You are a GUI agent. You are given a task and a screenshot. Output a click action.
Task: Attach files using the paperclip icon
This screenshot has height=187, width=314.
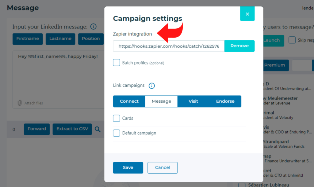coord(19,103)
